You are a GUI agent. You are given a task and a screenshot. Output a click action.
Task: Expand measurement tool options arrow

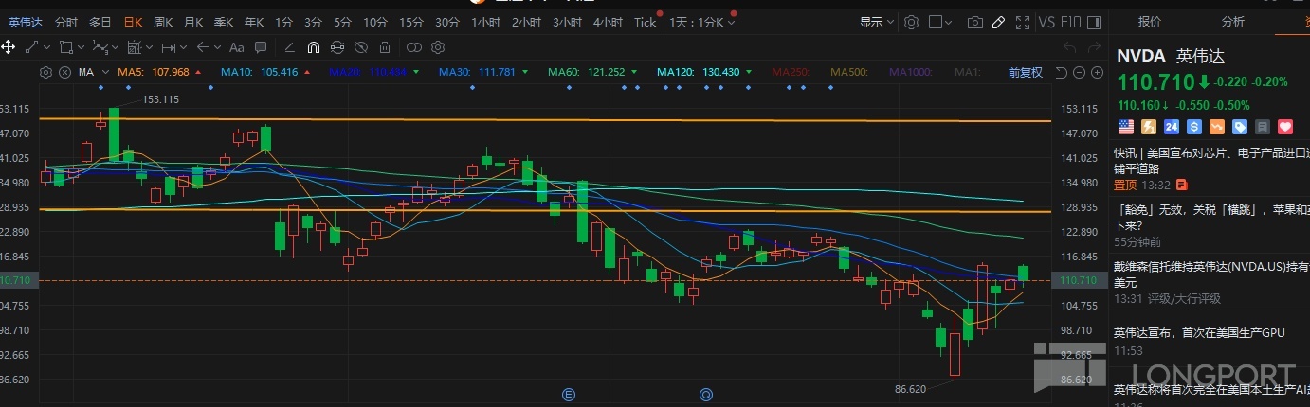[149, 47]
